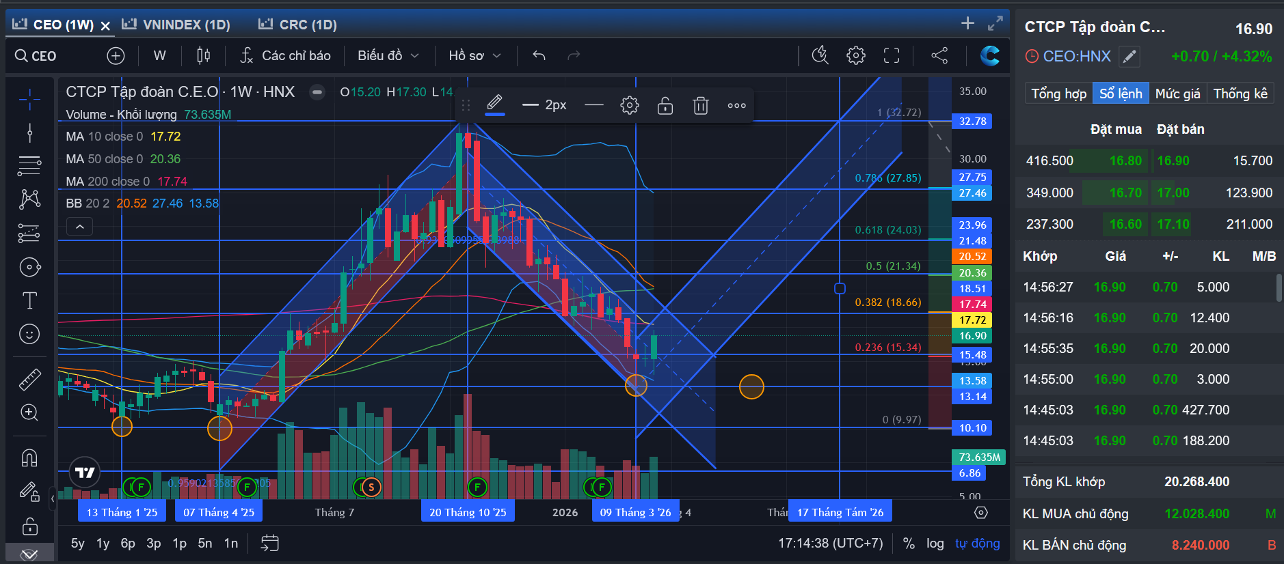Delete the selected drawing with trash icon
Viewport: 1284px width, 564px height.
tap(701, 105)
